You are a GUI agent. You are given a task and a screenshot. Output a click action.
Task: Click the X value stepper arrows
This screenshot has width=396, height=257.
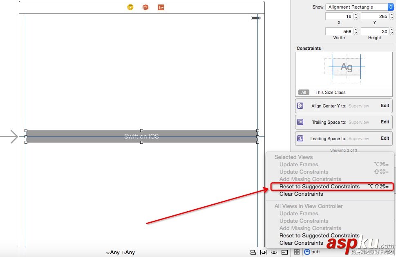pyautogui.click(x=356, y=16)
